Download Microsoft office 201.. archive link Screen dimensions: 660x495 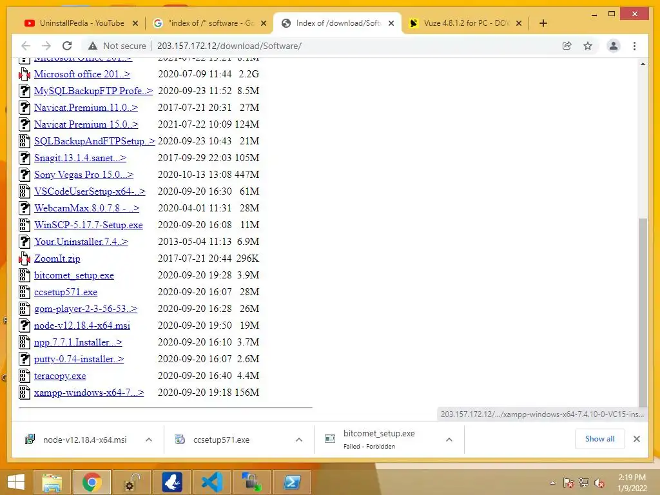coord(82,74)
